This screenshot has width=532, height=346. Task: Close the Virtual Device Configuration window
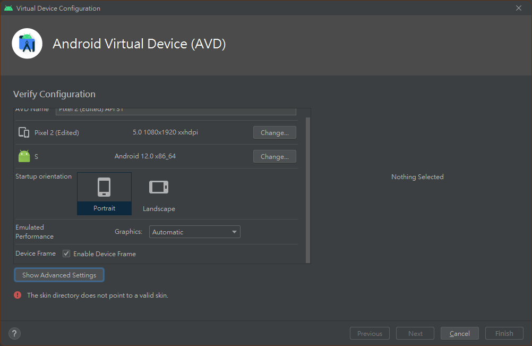519,8
